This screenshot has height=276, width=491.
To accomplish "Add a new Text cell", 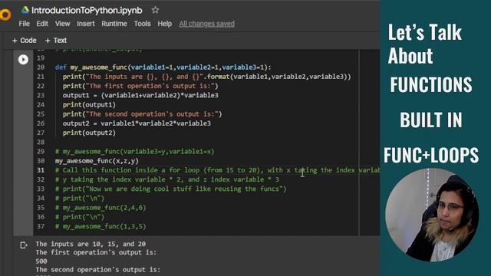I will click(x=56, y=41).
